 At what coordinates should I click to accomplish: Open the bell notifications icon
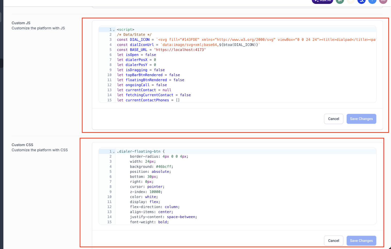pyautogui.click(x=350, y=1)
